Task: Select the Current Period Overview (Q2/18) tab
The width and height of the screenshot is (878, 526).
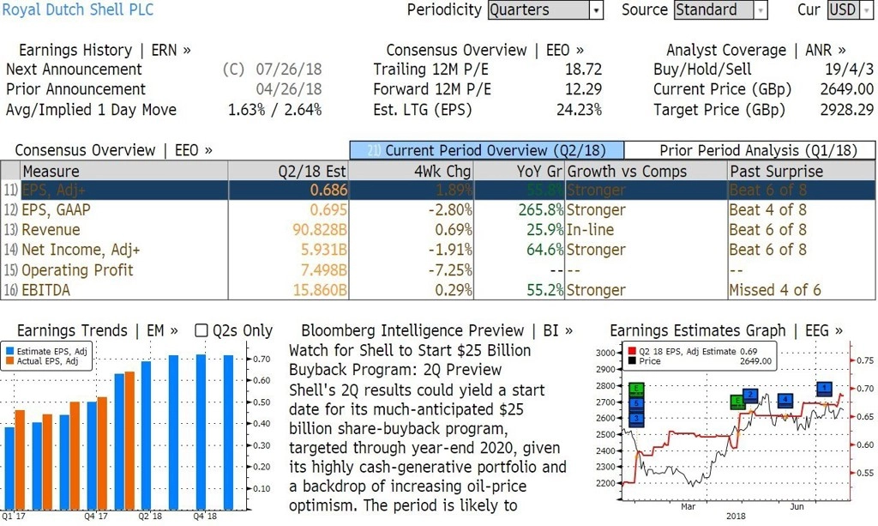Action: (487, 150)
